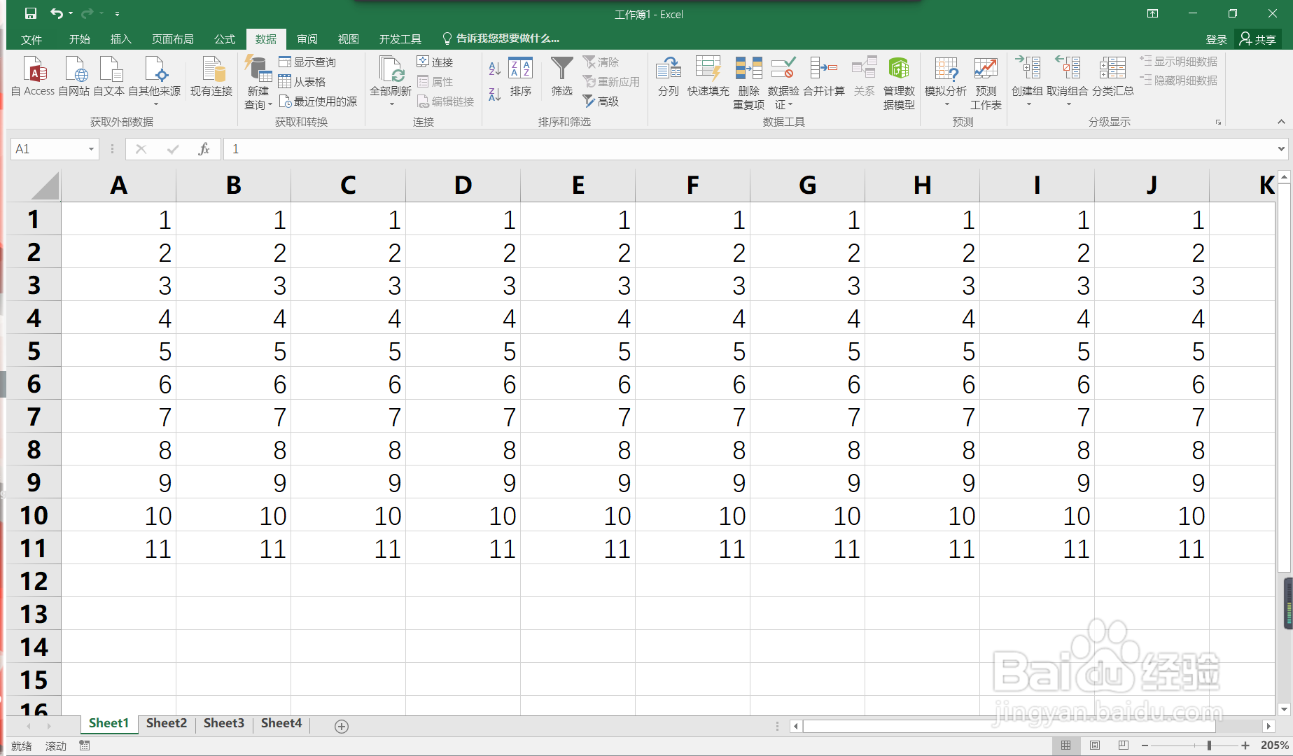Click Manage Data Model (管理数据模型)
The width and height of the screenshot is (1293, 756).
point(899,83)
